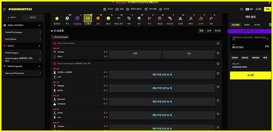273x132 pixels.
Task: Click the yellow 로그인 button in bet slip
Action: click(250, 75)
